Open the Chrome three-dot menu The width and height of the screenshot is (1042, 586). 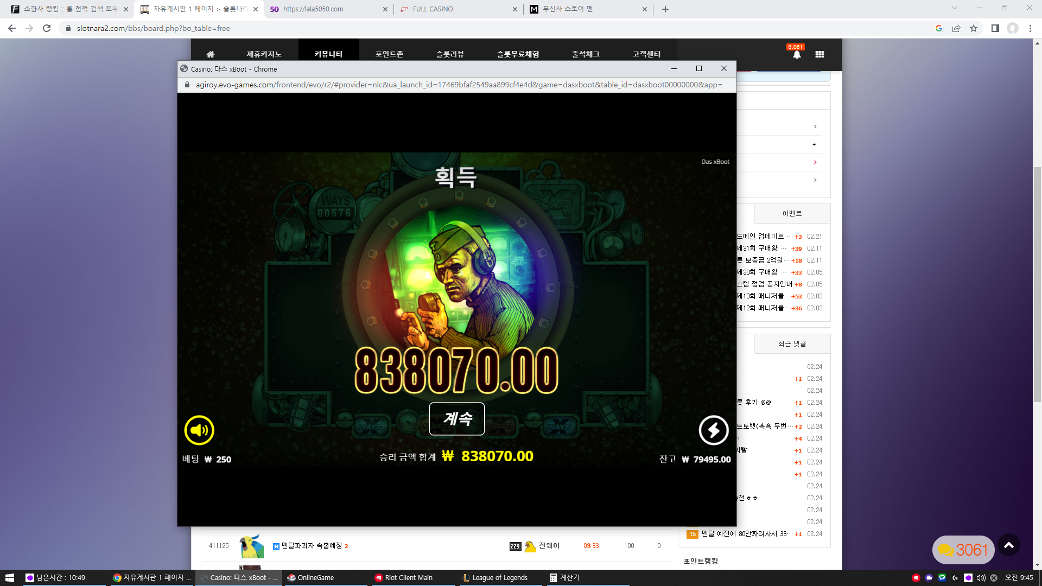click(x=1030, y=28)
